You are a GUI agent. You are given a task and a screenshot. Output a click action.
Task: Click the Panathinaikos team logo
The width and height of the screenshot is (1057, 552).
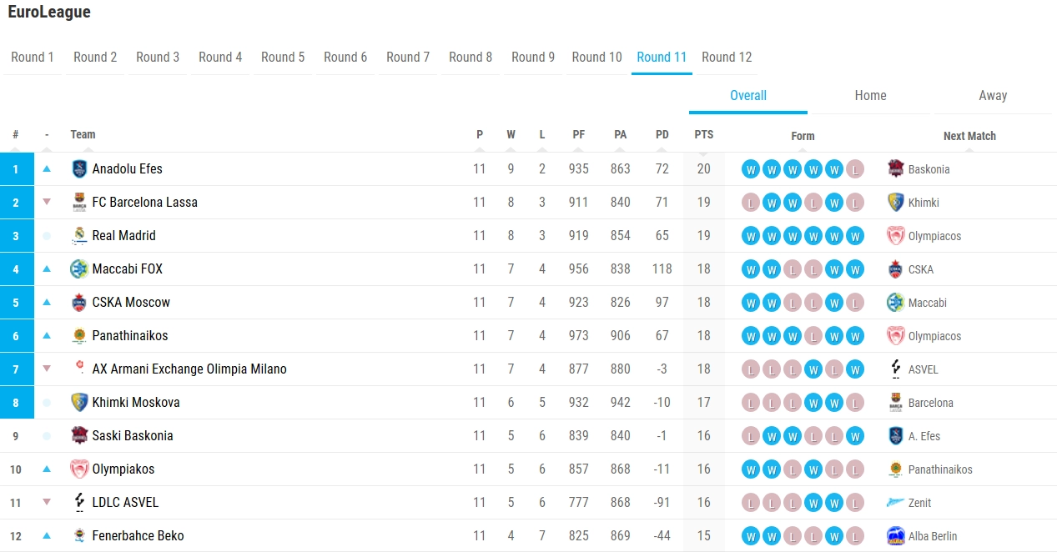(x=79, y=335)
